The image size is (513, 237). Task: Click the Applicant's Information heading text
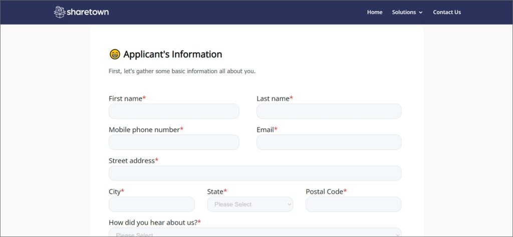172,54
